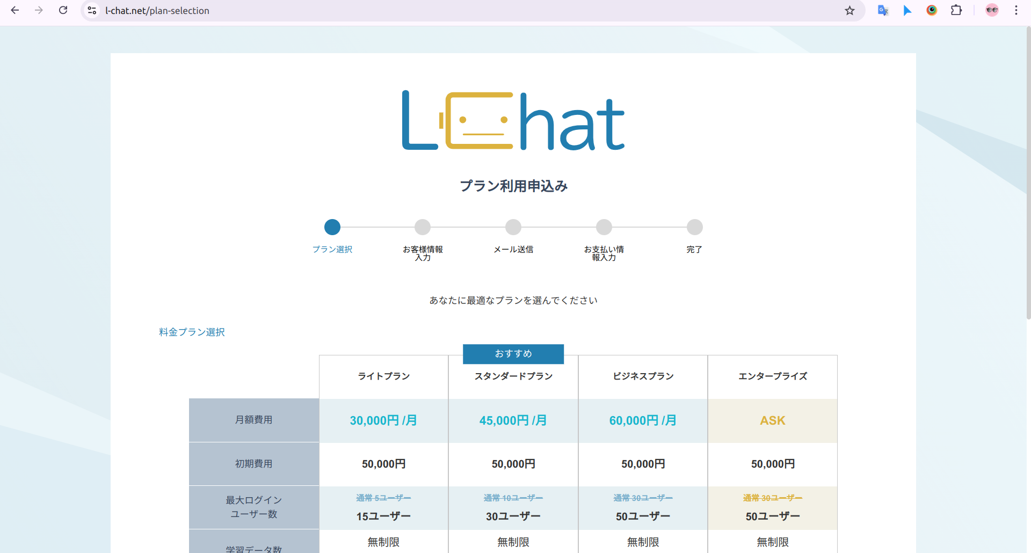This screenshot has width=1031, height=553.
Task: Click the browser profile avatar icon
Action: [x=992, y=10]
